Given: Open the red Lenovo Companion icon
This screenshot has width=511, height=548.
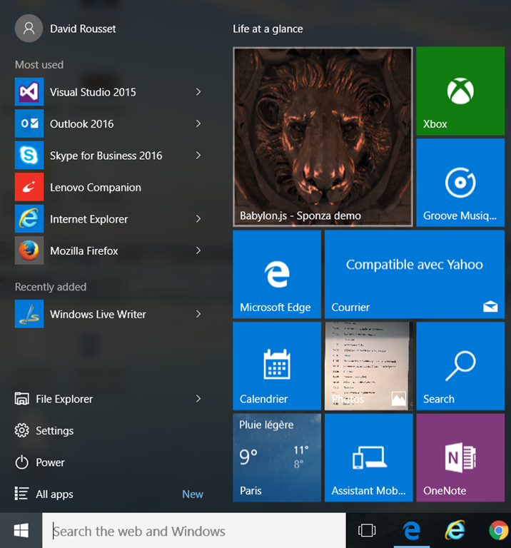Looking at the screenshot, I should pos(29,187).
